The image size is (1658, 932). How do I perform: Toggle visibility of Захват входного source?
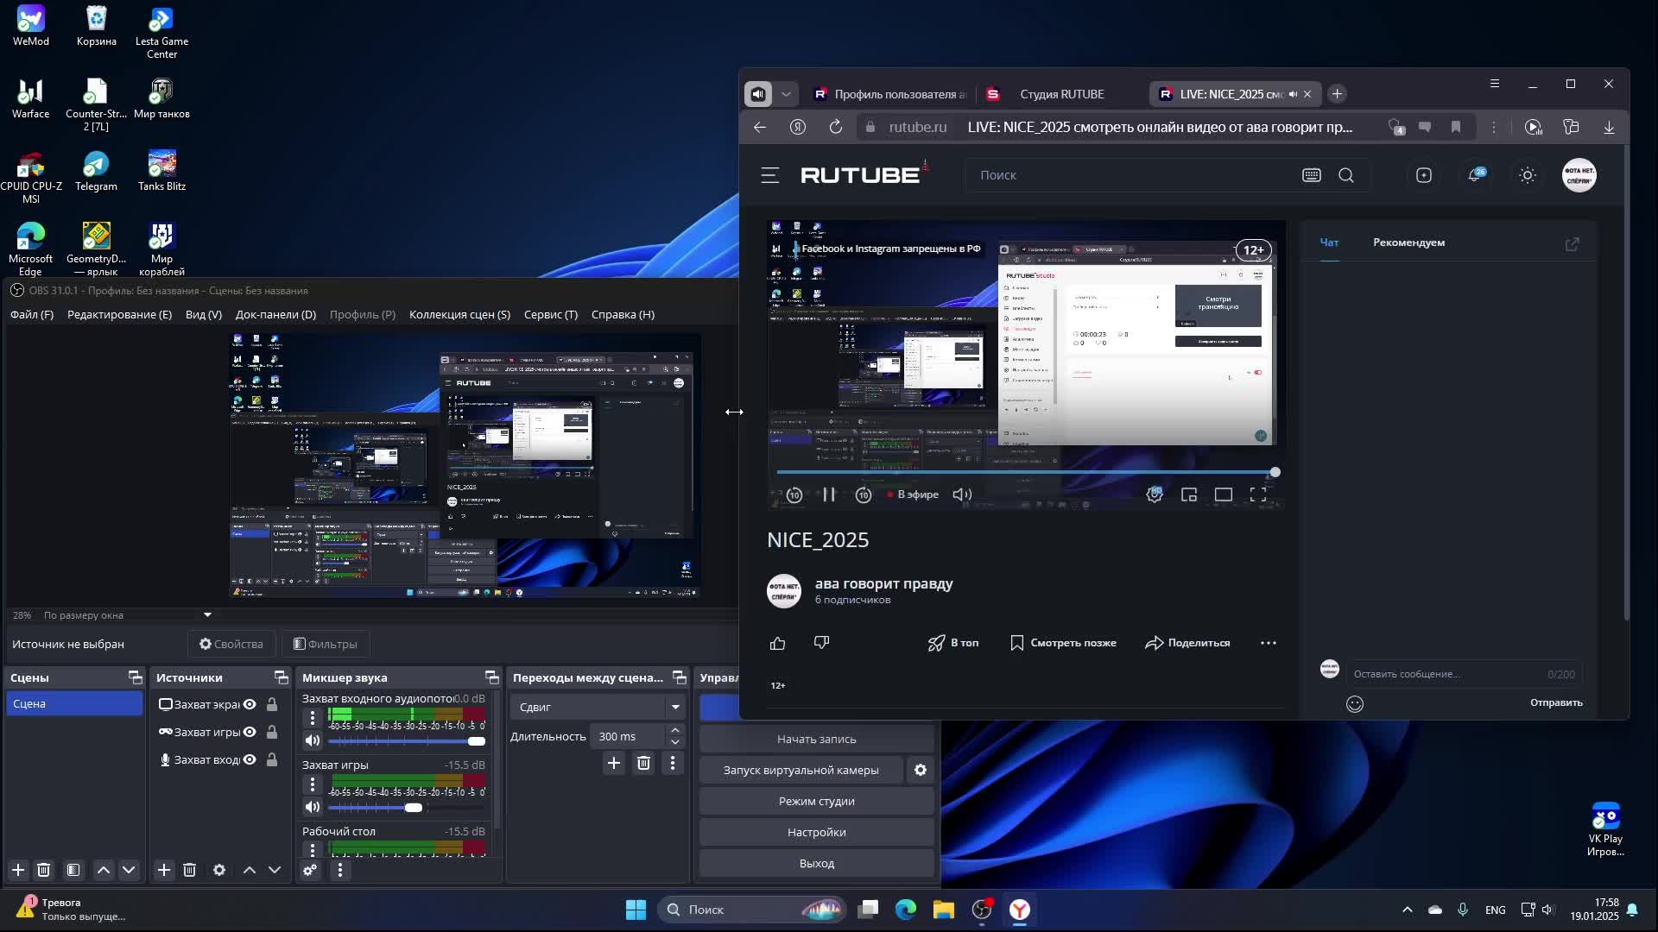(x=250, y=759)
